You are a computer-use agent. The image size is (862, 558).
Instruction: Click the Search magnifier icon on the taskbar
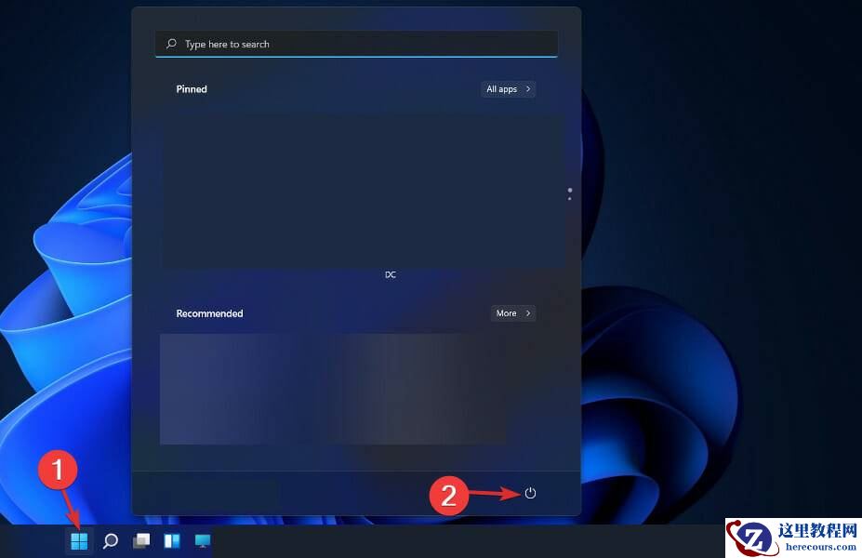[x=111, y=539]
